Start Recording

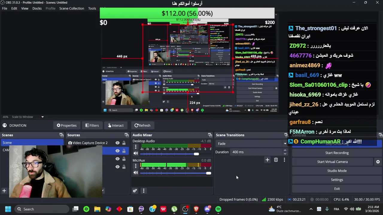(x=337, y=153)
